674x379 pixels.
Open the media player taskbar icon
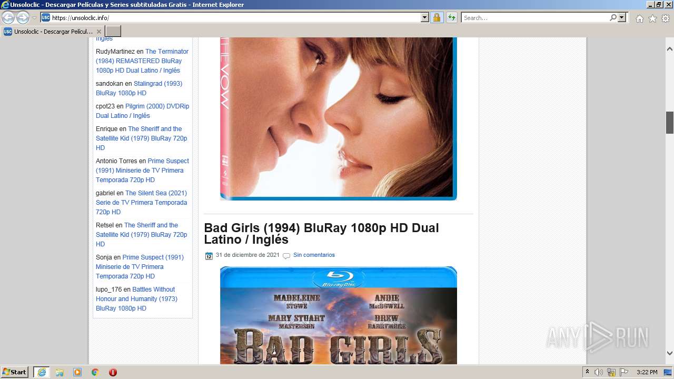point(77,372)
